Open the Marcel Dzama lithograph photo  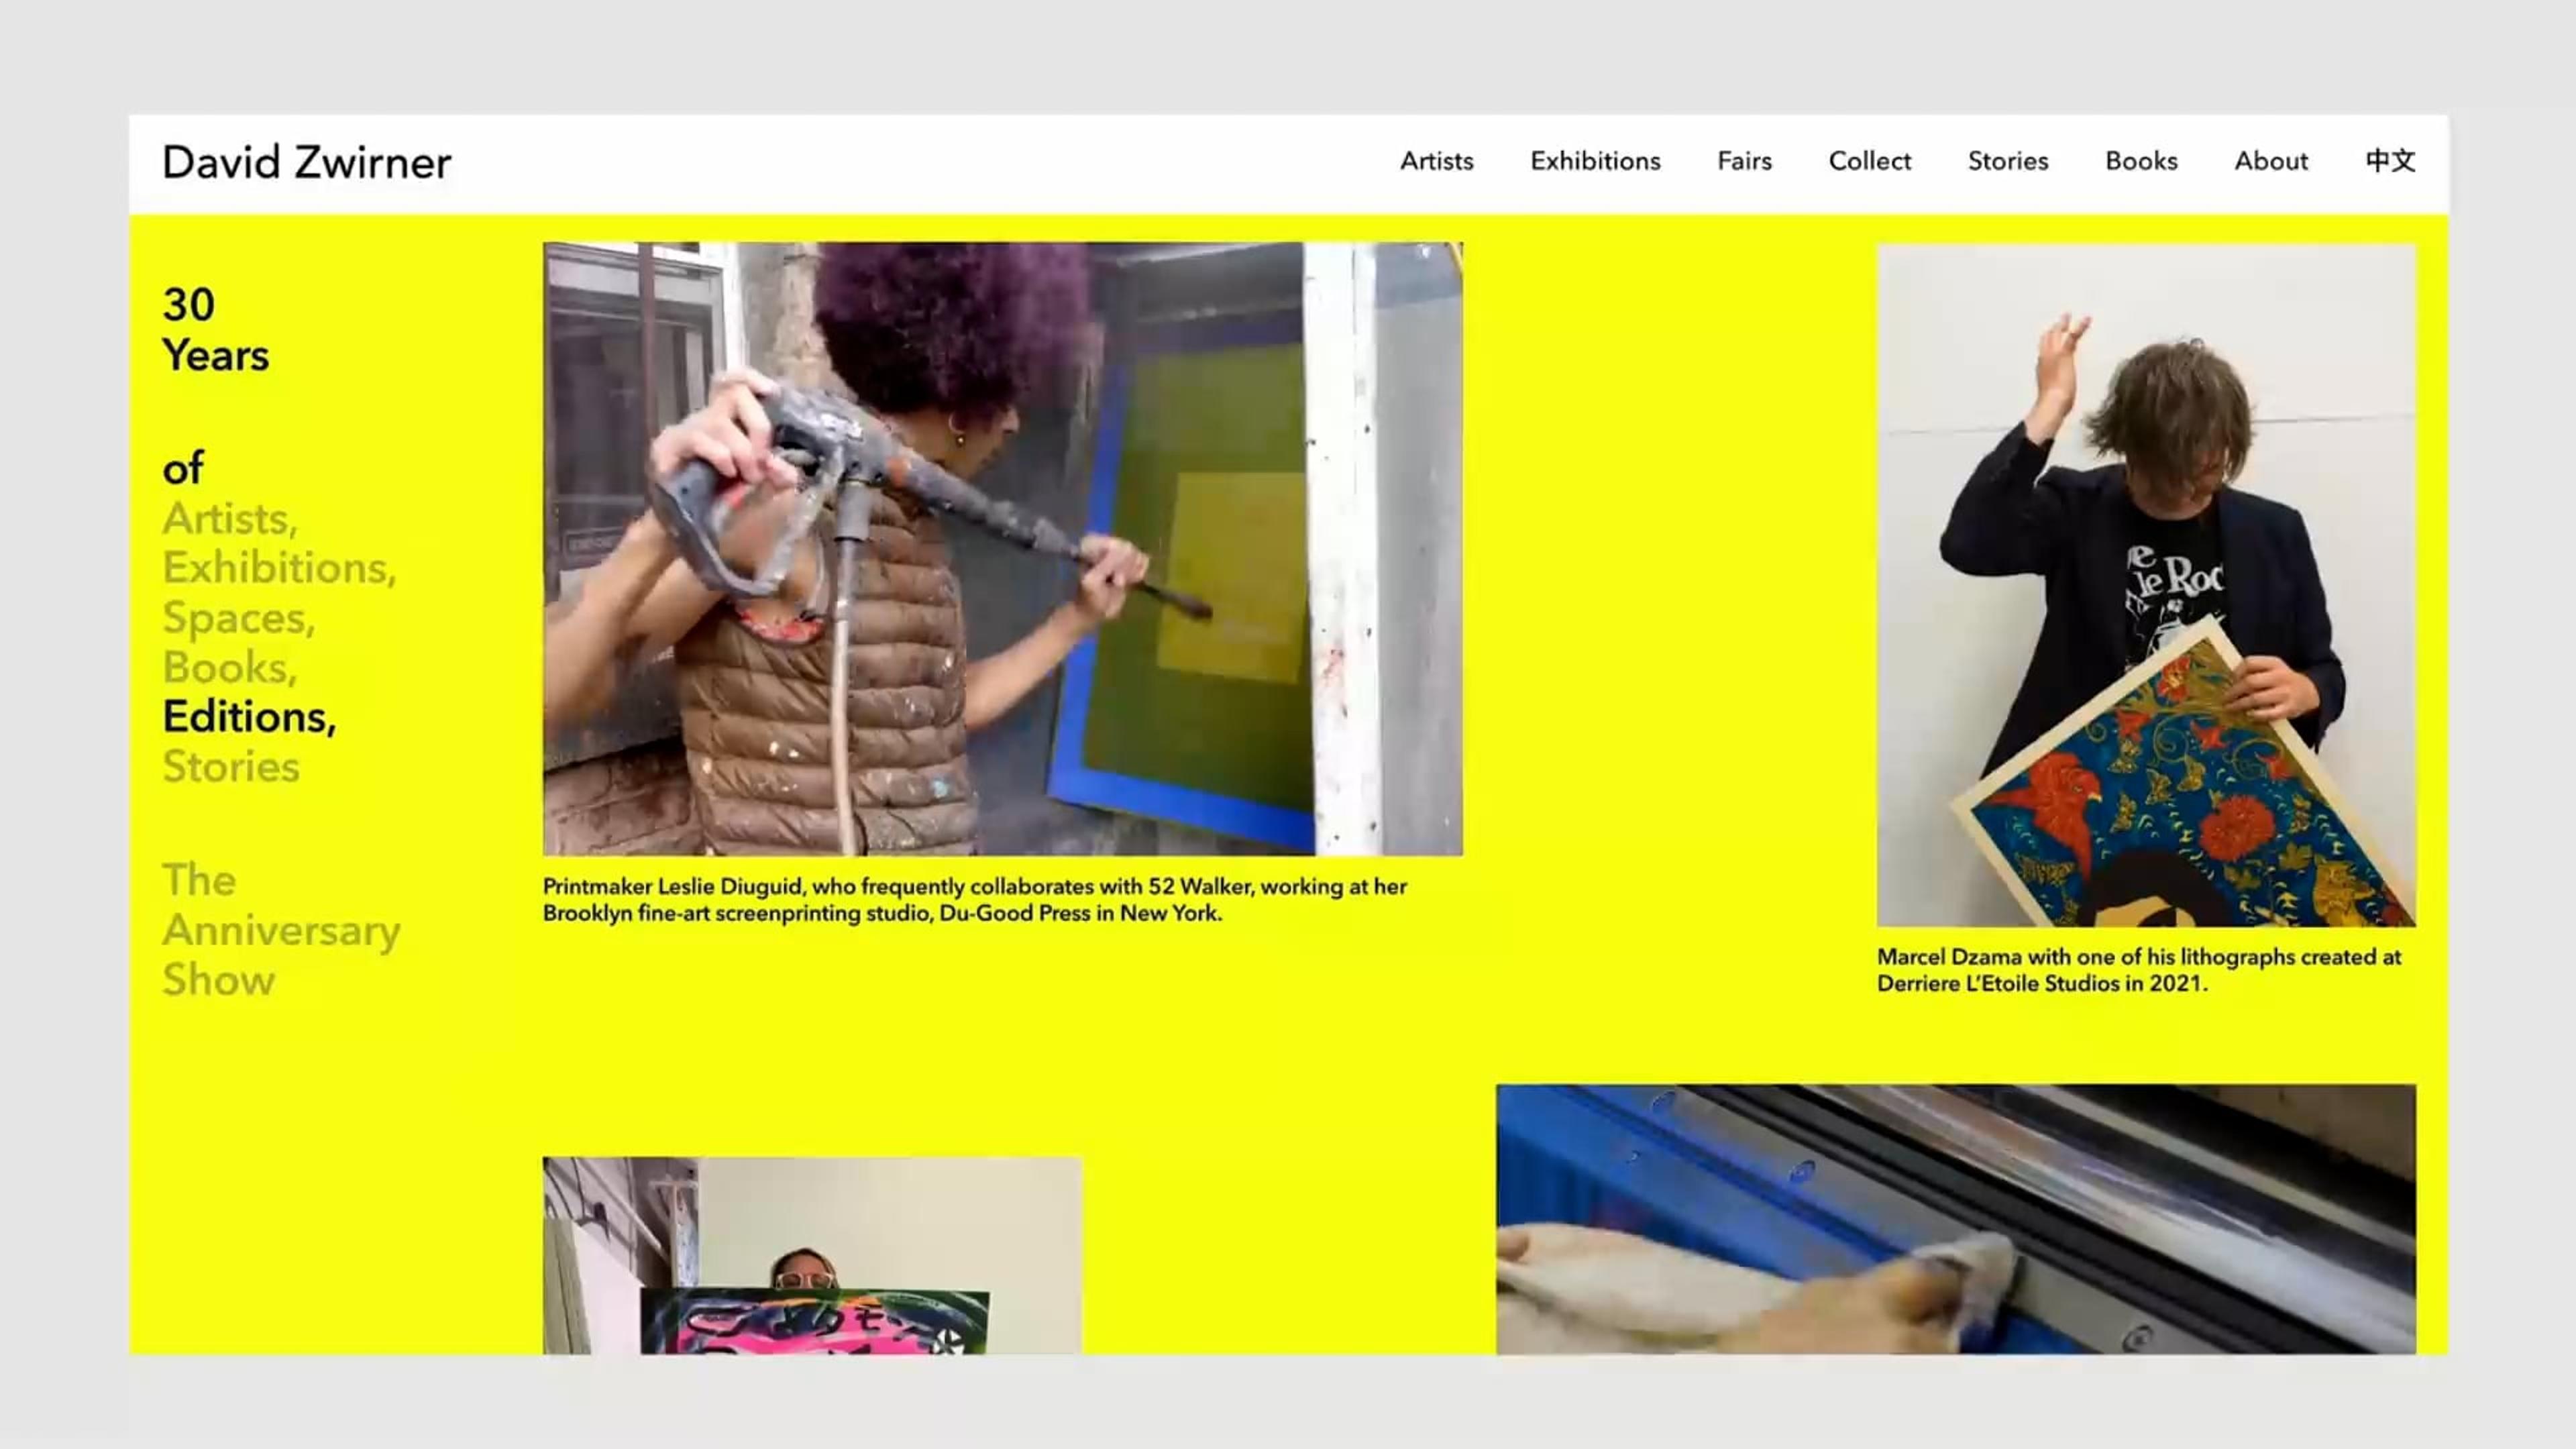[2146, 585]
